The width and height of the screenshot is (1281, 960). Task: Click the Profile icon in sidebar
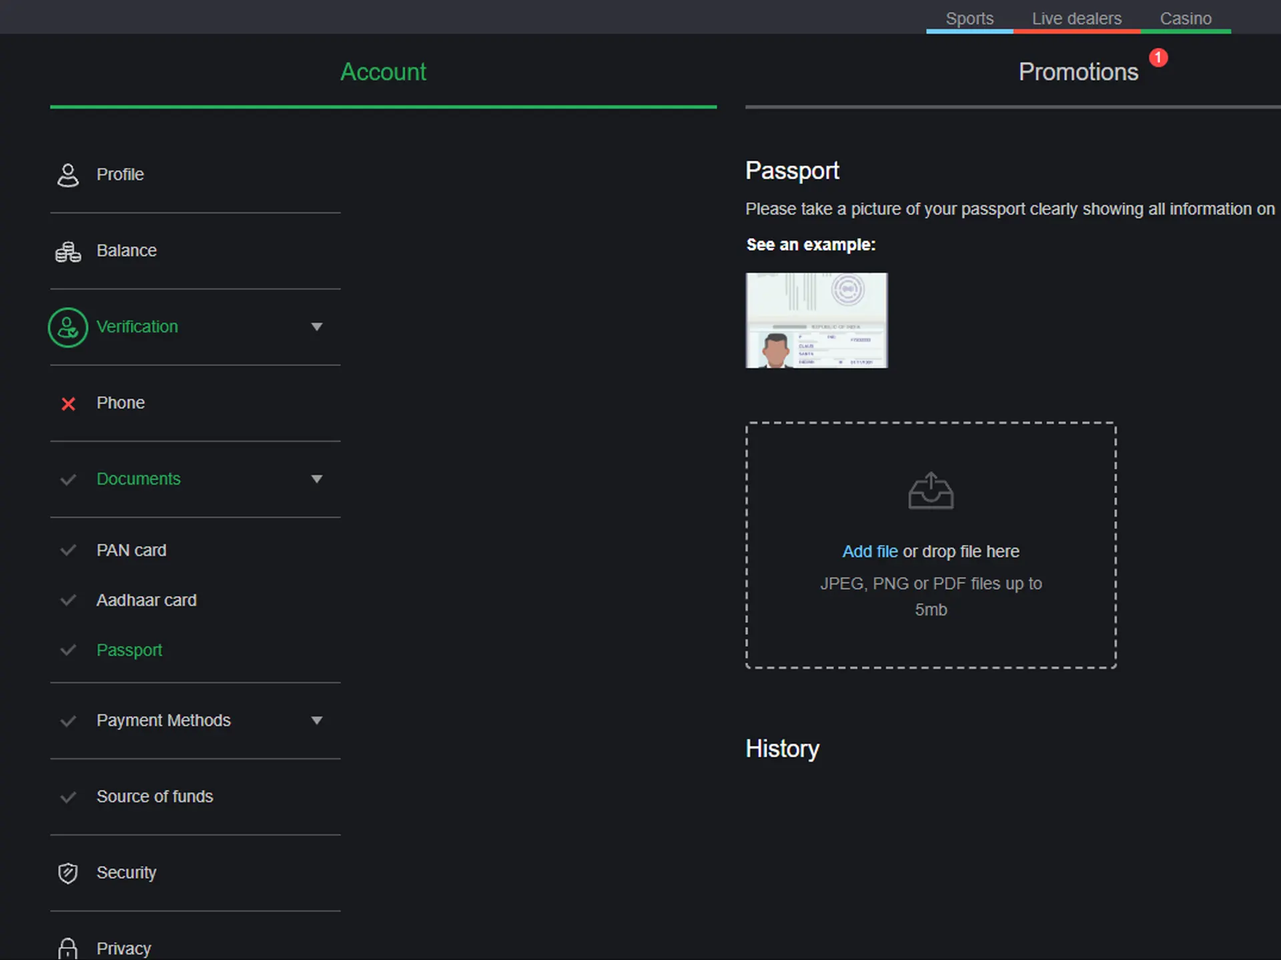click(67, 173)
